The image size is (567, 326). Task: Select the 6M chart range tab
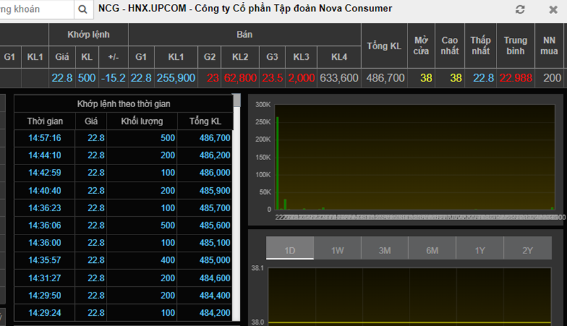coord(432,250)
